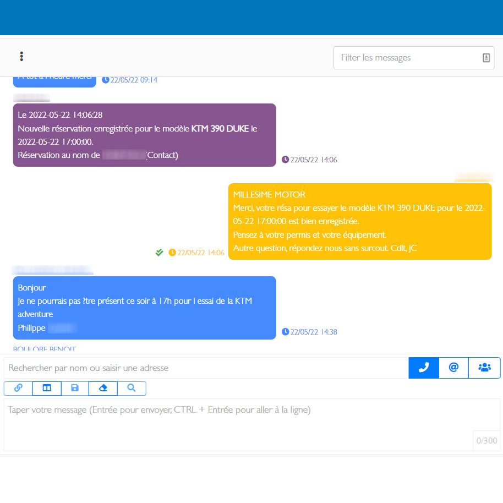The width and height of the screenshot is (503, 503).
Task: Click the save message icon
Action: coord(75,388)
